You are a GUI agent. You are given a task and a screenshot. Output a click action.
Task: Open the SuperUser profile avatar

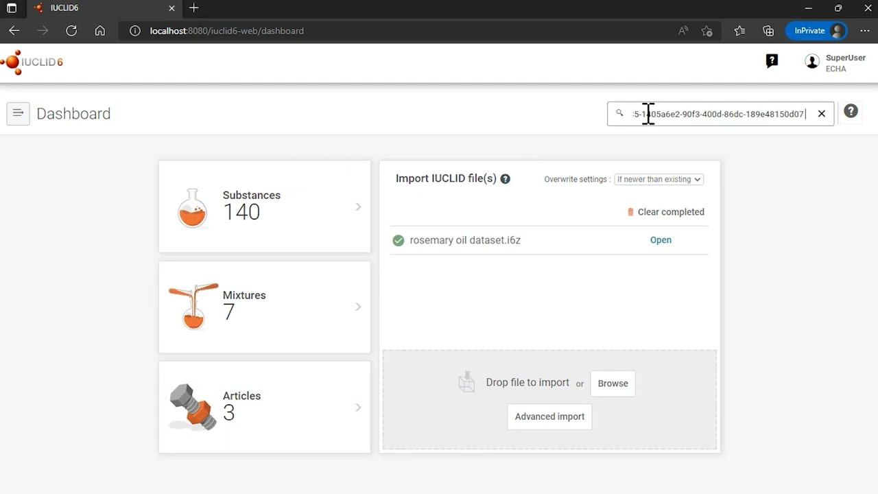point(812,62)
